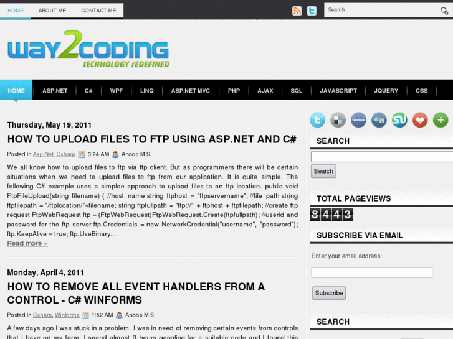Open AJAX category
Screen dimensions: 453x339
tap(265, 91)
